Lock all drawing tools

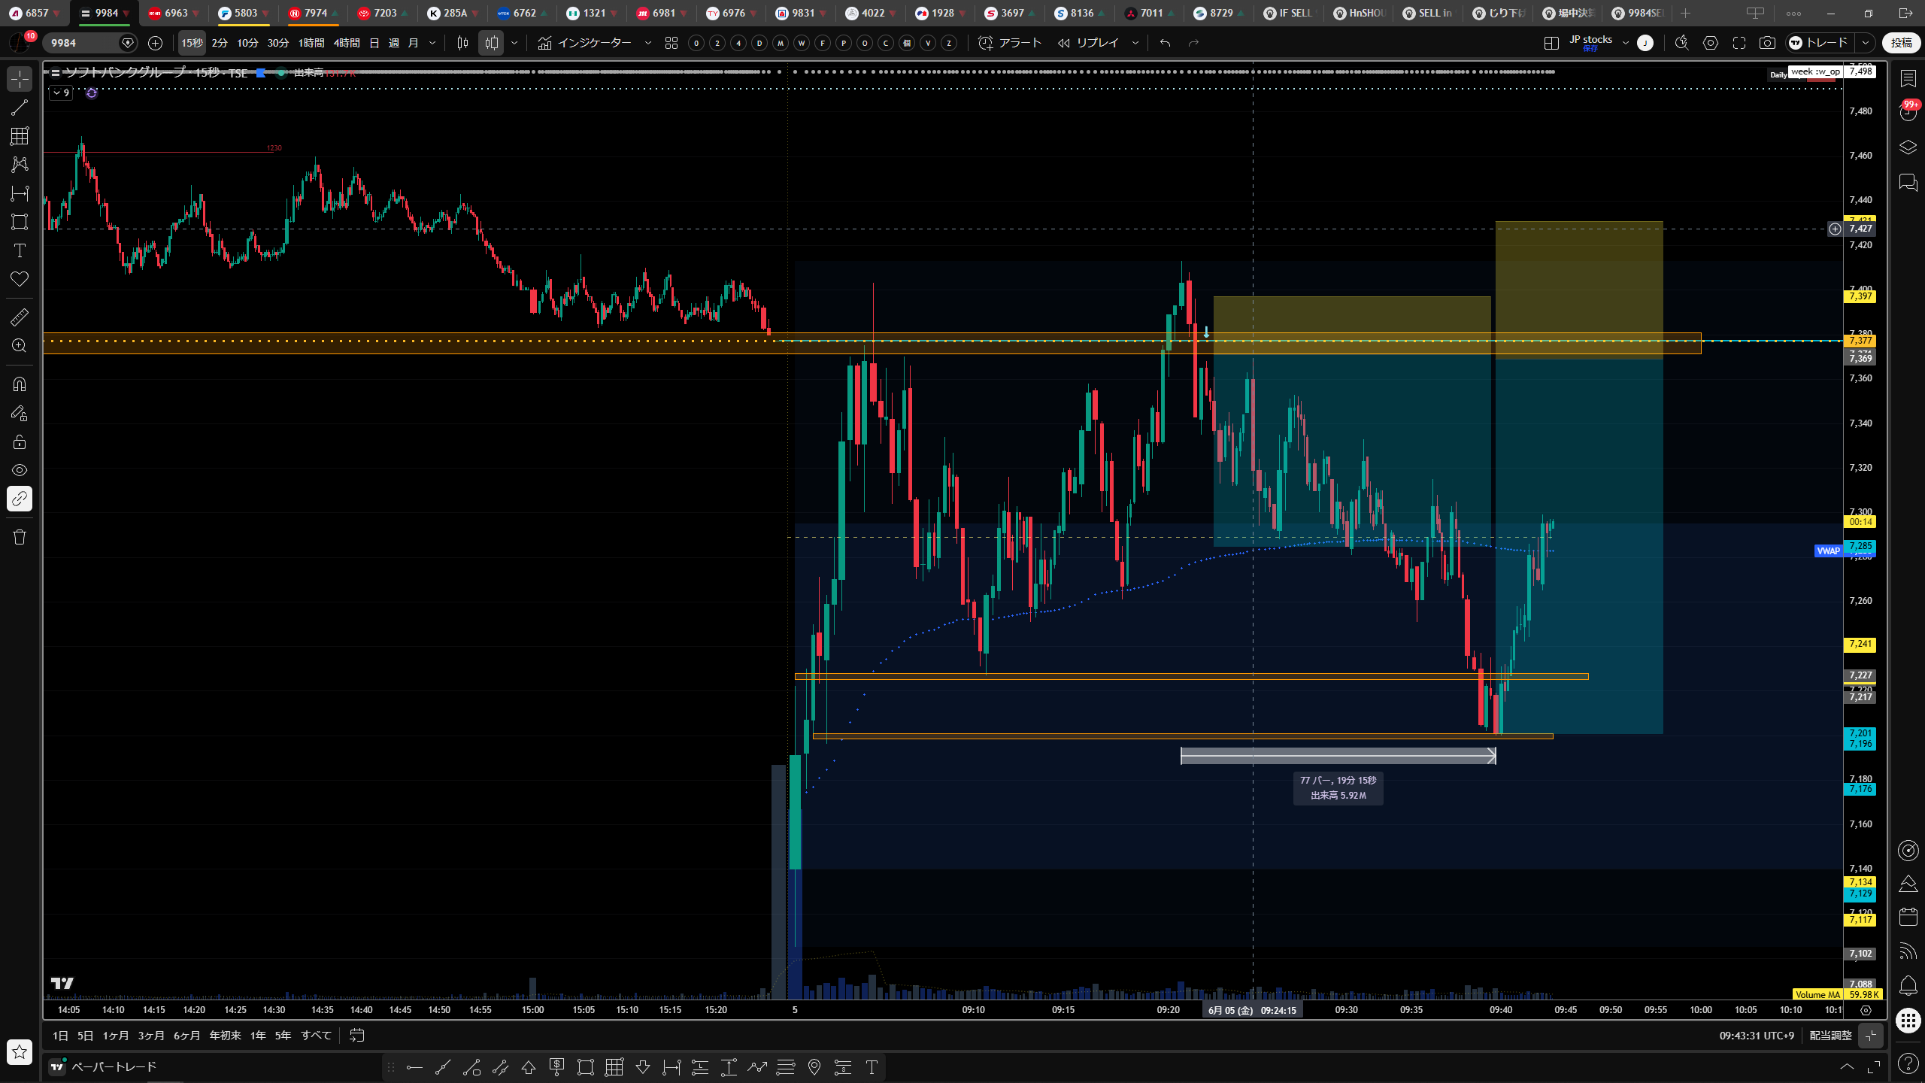coord(20,441)
